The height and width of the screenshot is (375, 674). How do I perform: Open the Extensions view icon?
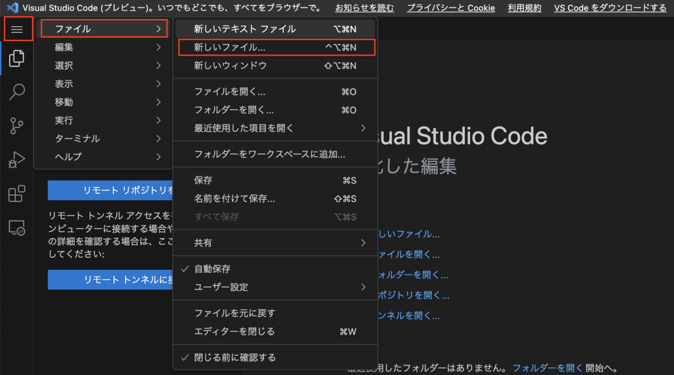tap(17, 193)
